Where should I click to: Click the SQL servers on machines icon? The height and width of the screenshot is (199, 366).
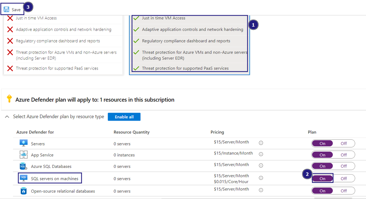pyautogui.click(x=23, y=178)
